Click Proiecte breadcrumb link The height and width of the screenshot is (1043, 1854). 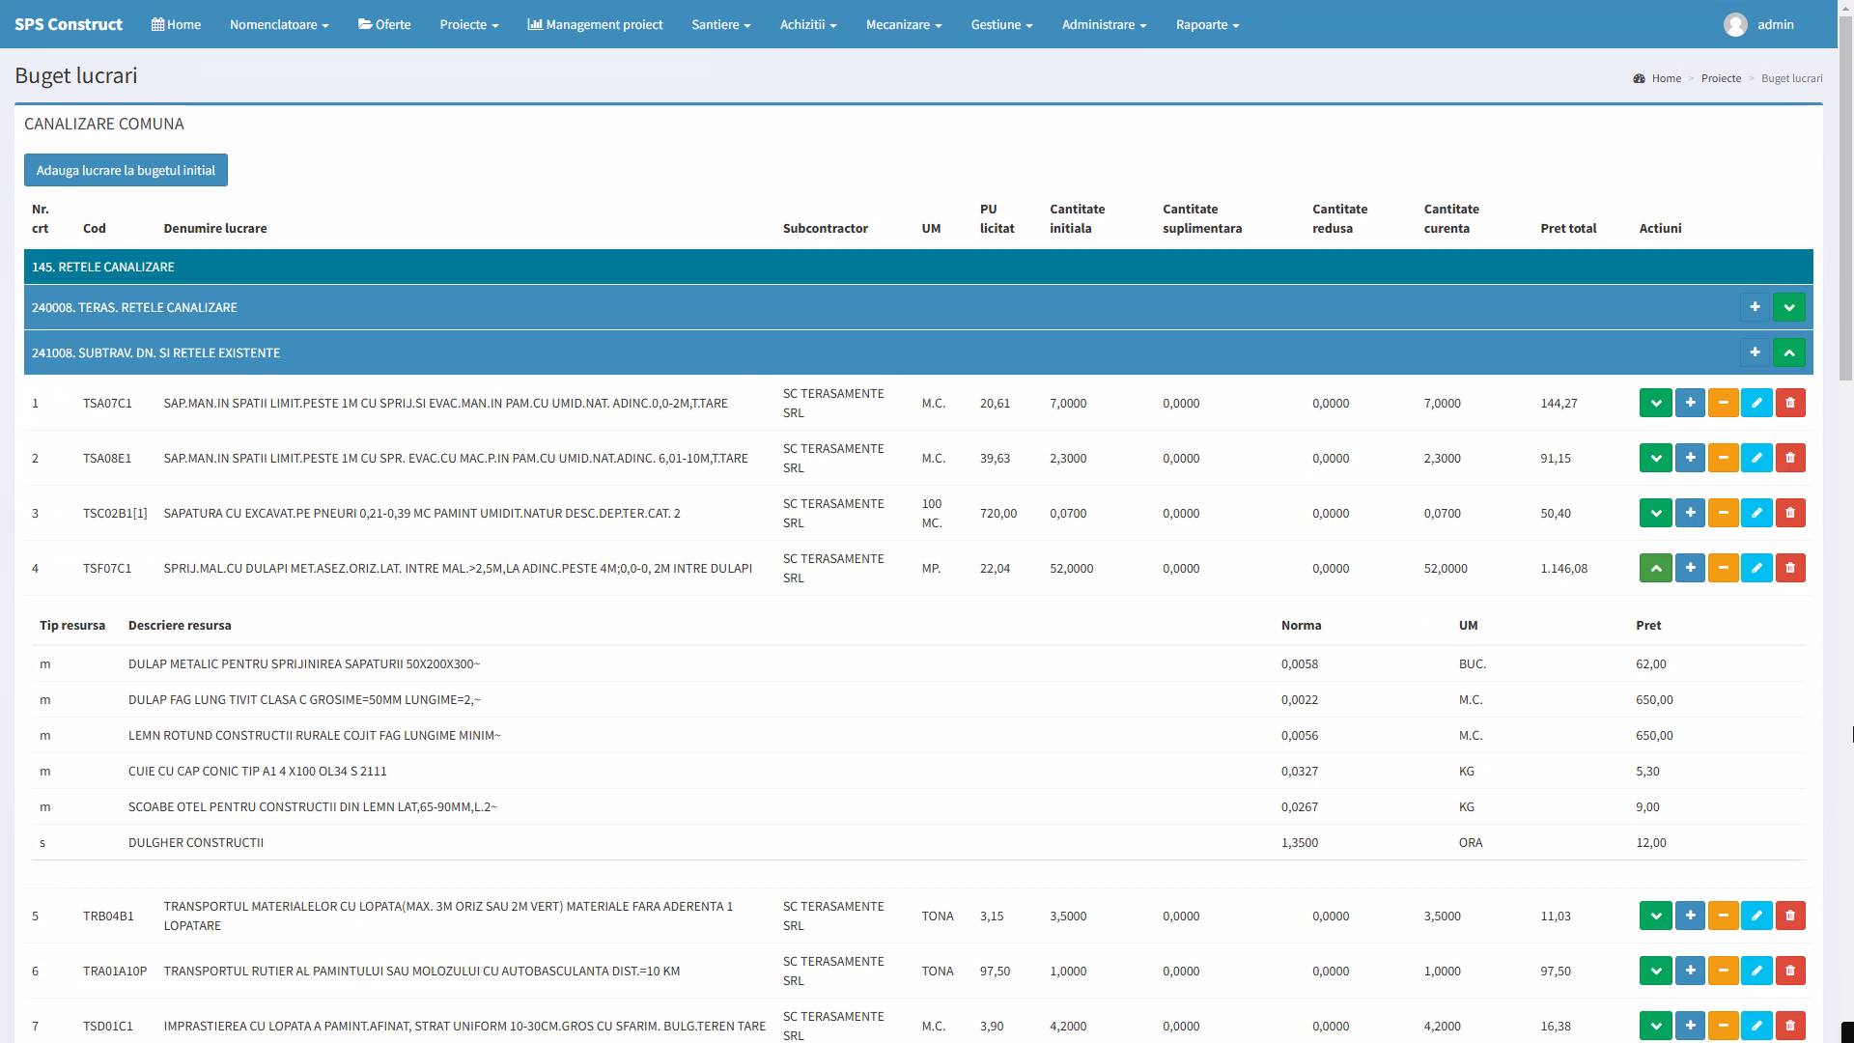click(1721, 78)
